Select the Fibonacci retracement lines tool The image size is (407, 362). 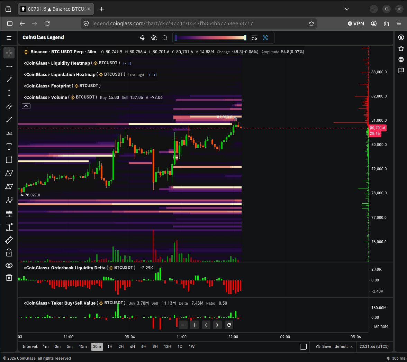pos(9,214)
